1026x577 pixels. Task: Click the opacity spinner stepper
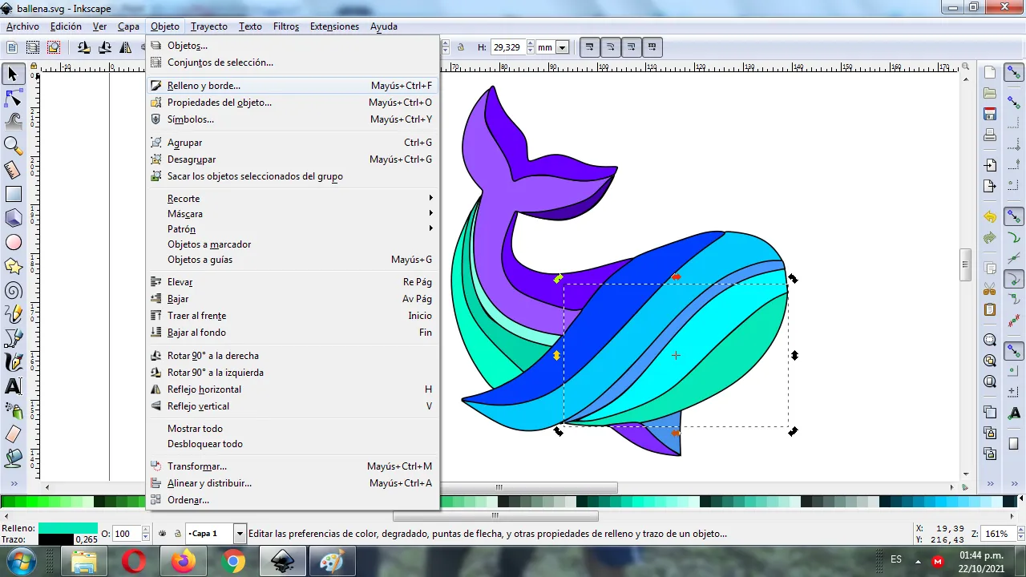coord(145,534)
